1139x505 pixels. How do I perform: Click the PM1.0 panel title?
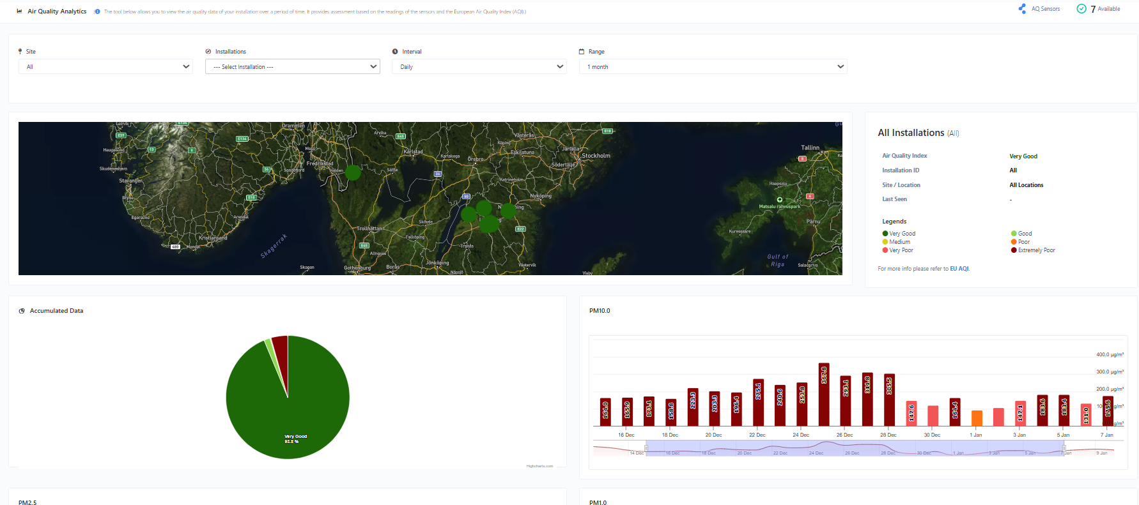point(598,502)
